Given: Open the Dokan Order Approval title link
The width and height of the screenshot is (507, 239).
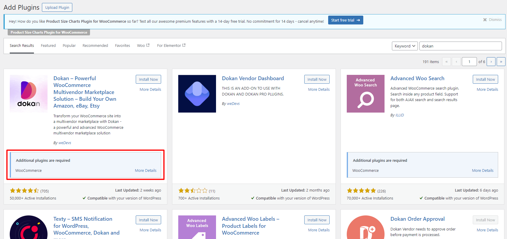Looking at the screenshot, I should [x=418, y=219].
